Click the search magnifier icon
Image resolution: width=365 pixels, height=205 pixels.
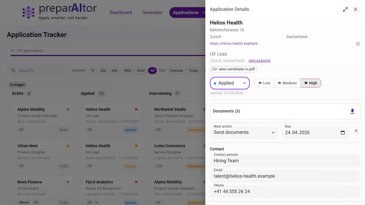pos(13,70)
